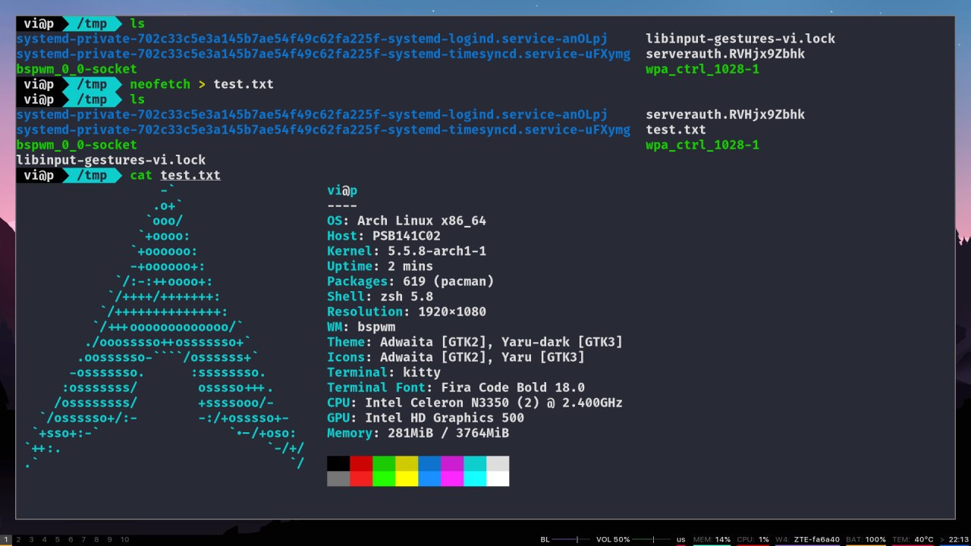Click 'Uptime: 2 mins' line

[380, 266]
